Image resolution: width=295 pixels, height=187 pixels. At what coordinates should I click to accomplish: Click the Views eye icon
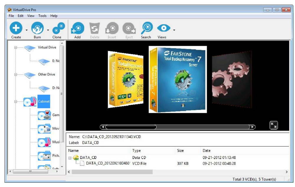(163, 28)
